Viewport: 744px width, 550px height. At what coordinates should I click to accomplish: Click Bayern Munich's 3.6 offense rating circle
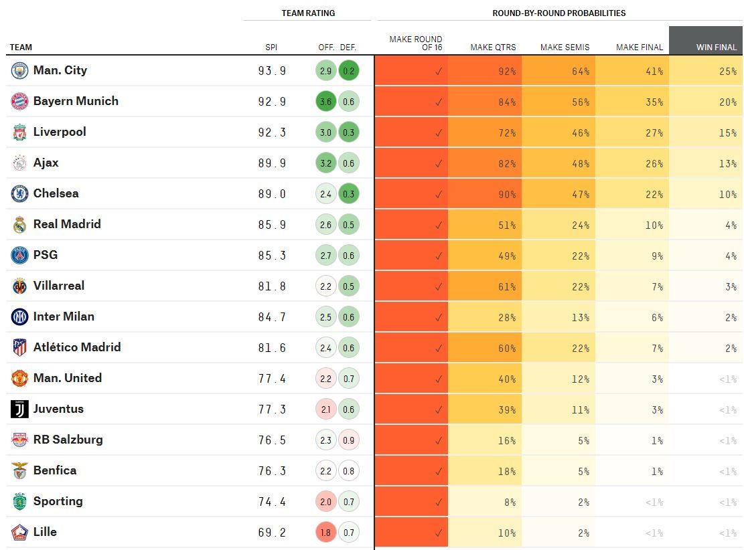(325, 102)
